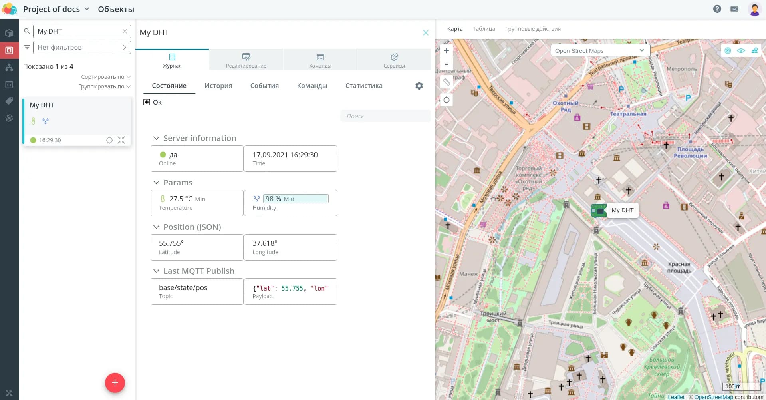This screenshot has width=766, height=400.
Task: Collapse the Server information section
Action: click(156, 138)
